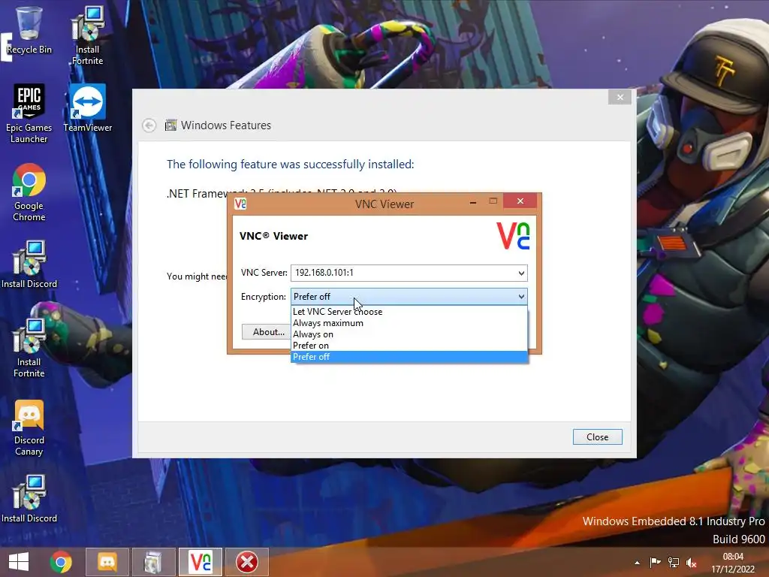Go back in Windows Features wizard

point(149,125)
